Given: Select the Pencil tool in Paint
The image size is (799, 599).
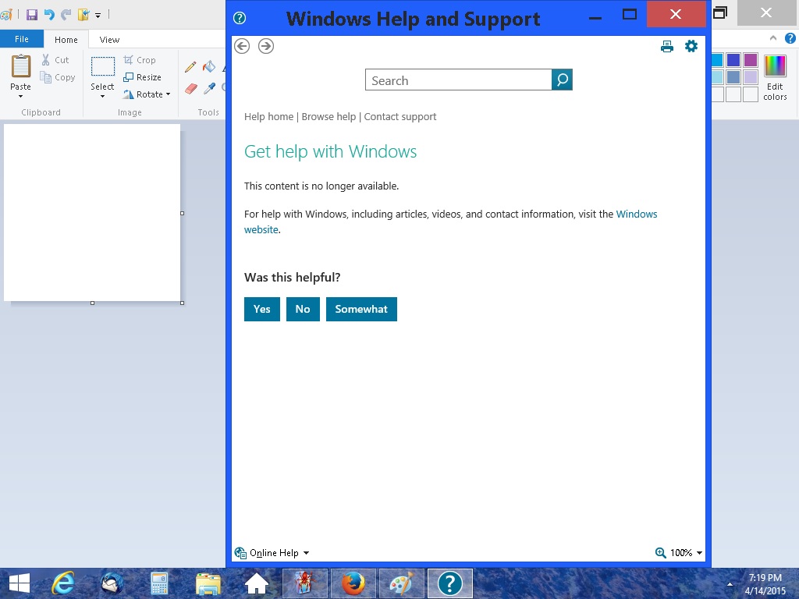Looking at the screenshot, I should coord(190,67).
